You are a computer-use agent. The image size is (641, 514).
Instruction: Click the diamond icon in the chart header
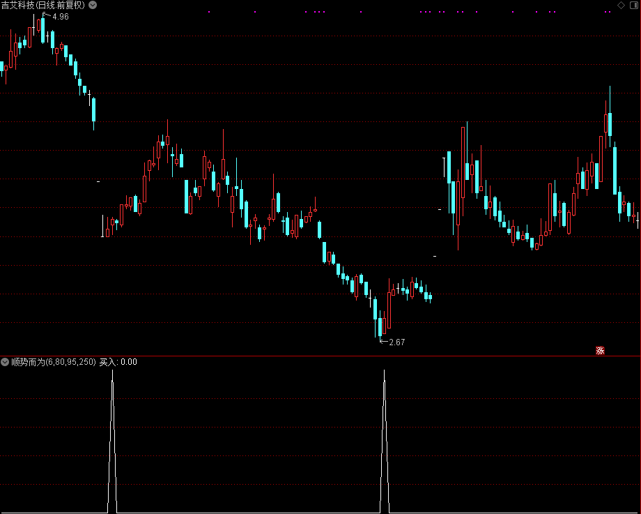(621, 6)
